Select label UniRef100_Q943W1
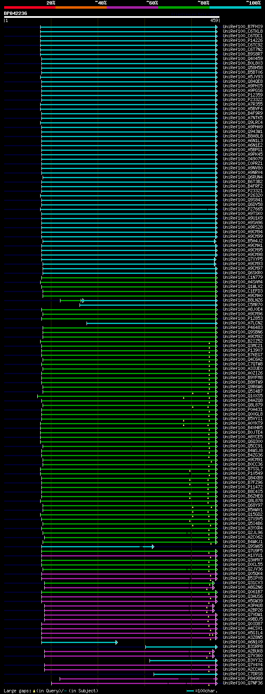 coord(243,131)
